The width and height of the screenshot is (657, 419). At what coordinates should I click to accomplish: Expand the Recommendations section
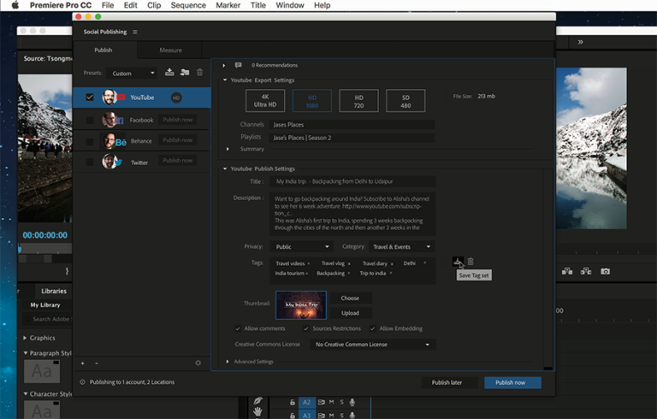224,65
